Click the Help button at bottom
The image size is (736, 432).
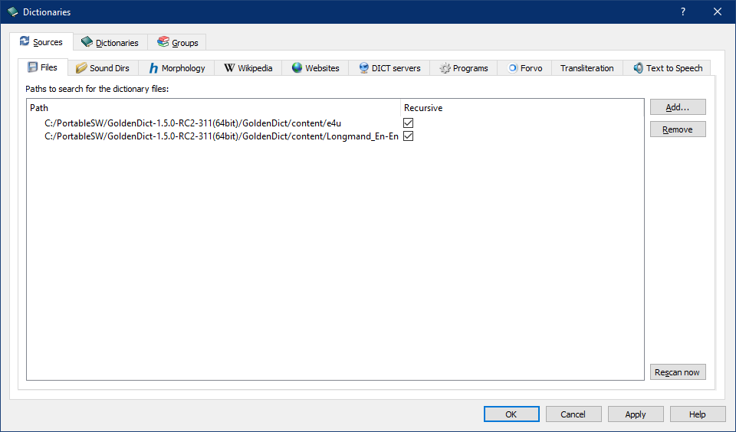[698, 414]
